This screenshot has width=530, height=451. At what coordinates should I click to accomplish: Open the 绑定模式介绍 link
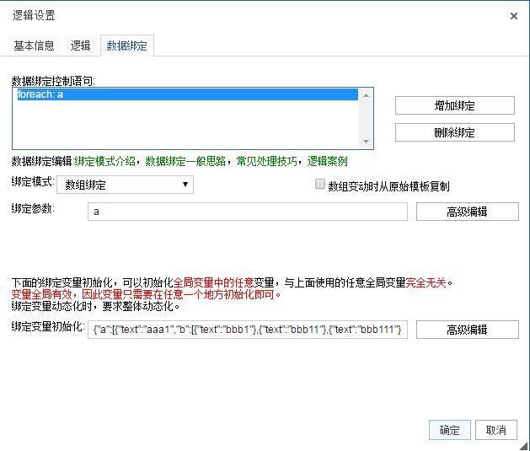[105, 161]
